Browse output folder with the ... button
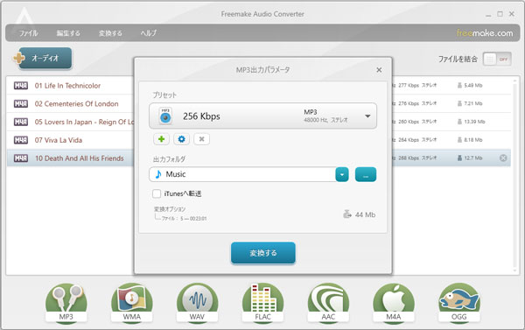This screenshot has width=525, height=330. coord(366,174)
